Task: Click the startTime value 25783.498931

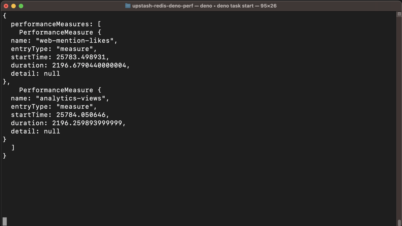Action: point(81,57)
